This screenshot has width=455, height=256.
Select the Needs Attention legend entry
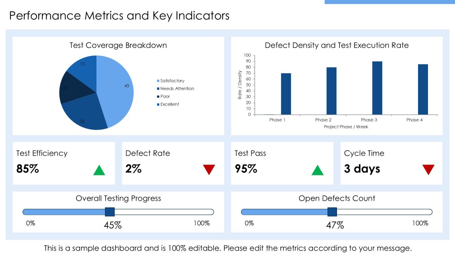click(x=176, y=89)
